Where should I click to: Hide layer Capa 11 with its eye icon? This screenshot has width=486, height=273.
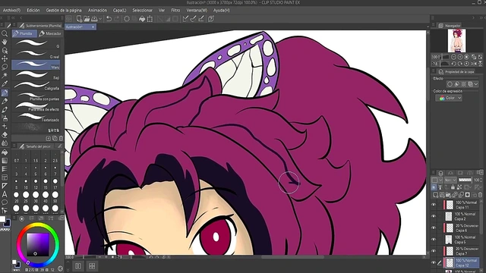434,205
